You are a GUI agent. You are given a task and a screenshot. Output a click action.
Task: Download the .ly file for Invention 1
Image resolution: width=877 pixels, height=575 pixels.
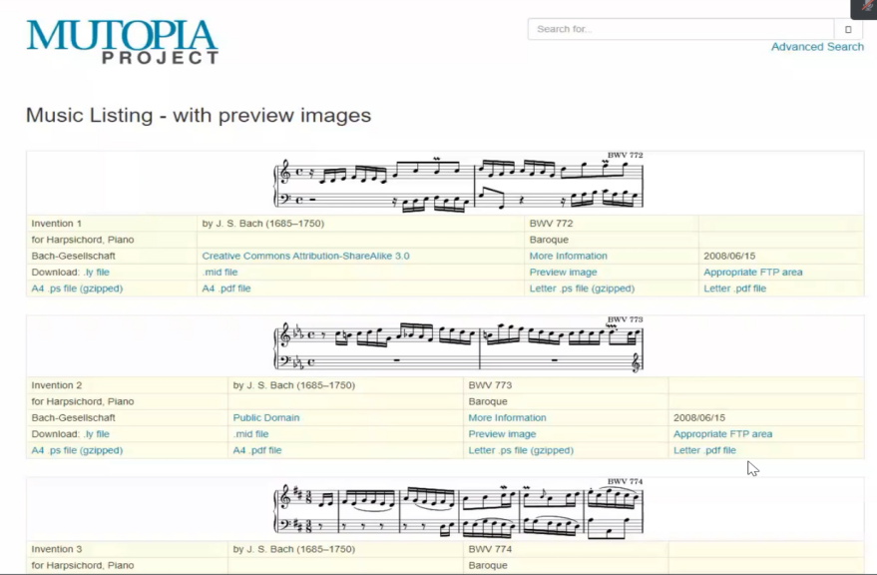(x=97, y=273)
